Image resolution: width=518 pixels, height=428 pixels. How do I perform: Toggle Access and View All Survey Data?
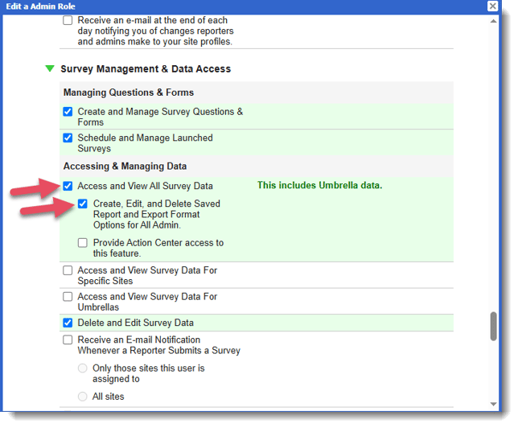point(68,186)
